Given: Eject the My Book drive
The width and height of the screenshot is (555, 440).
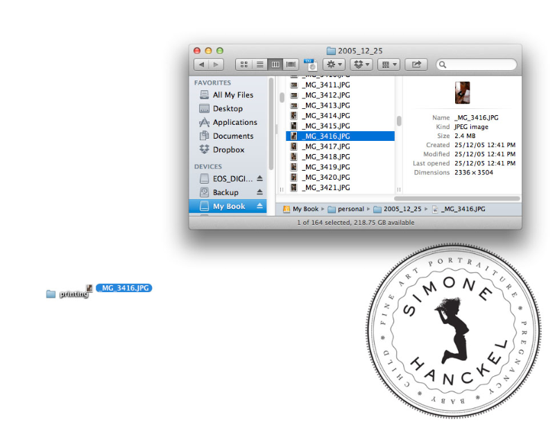Looking at the screenshot, I should tap(259, 205).
